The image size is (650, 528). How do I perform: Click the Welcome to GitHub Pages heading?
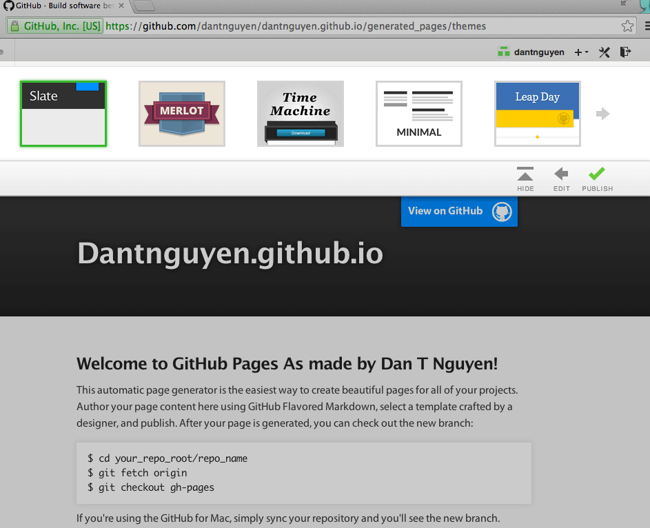(287, 363)
